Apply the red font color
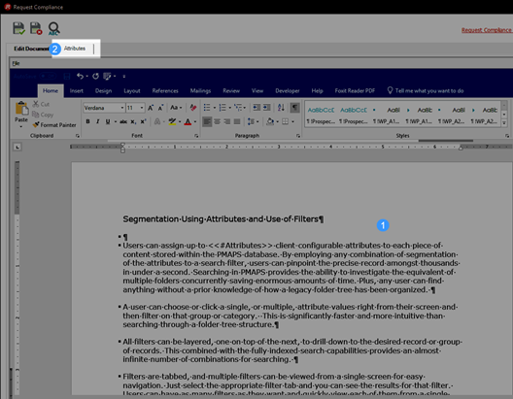This screenshot has height=399, width=513. tap(188, 122)
